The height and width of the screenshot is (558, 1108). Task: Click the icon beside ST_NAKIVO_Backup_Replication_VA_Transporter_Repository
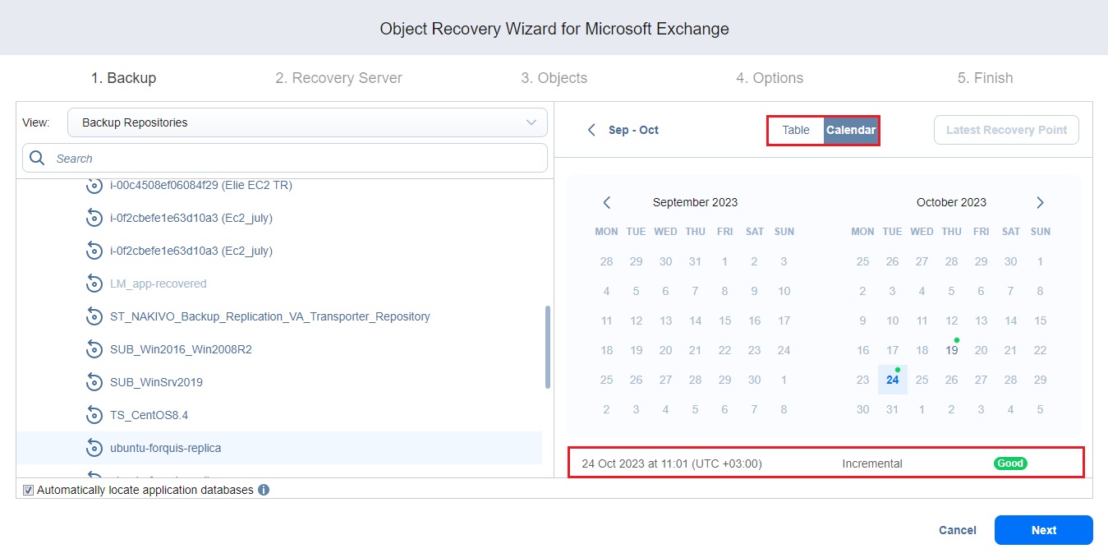coord(94,316)
